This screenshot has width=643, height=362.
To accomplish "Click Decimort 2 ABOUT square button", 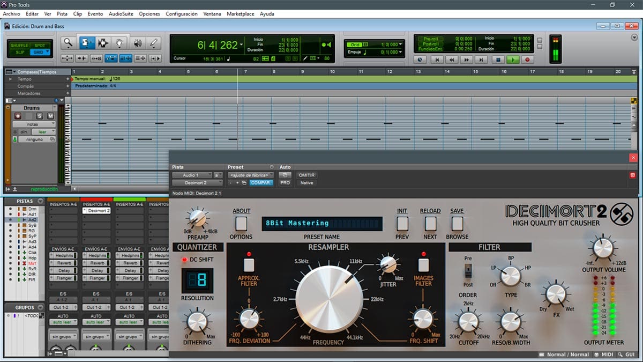I will (x=241, y=223).
